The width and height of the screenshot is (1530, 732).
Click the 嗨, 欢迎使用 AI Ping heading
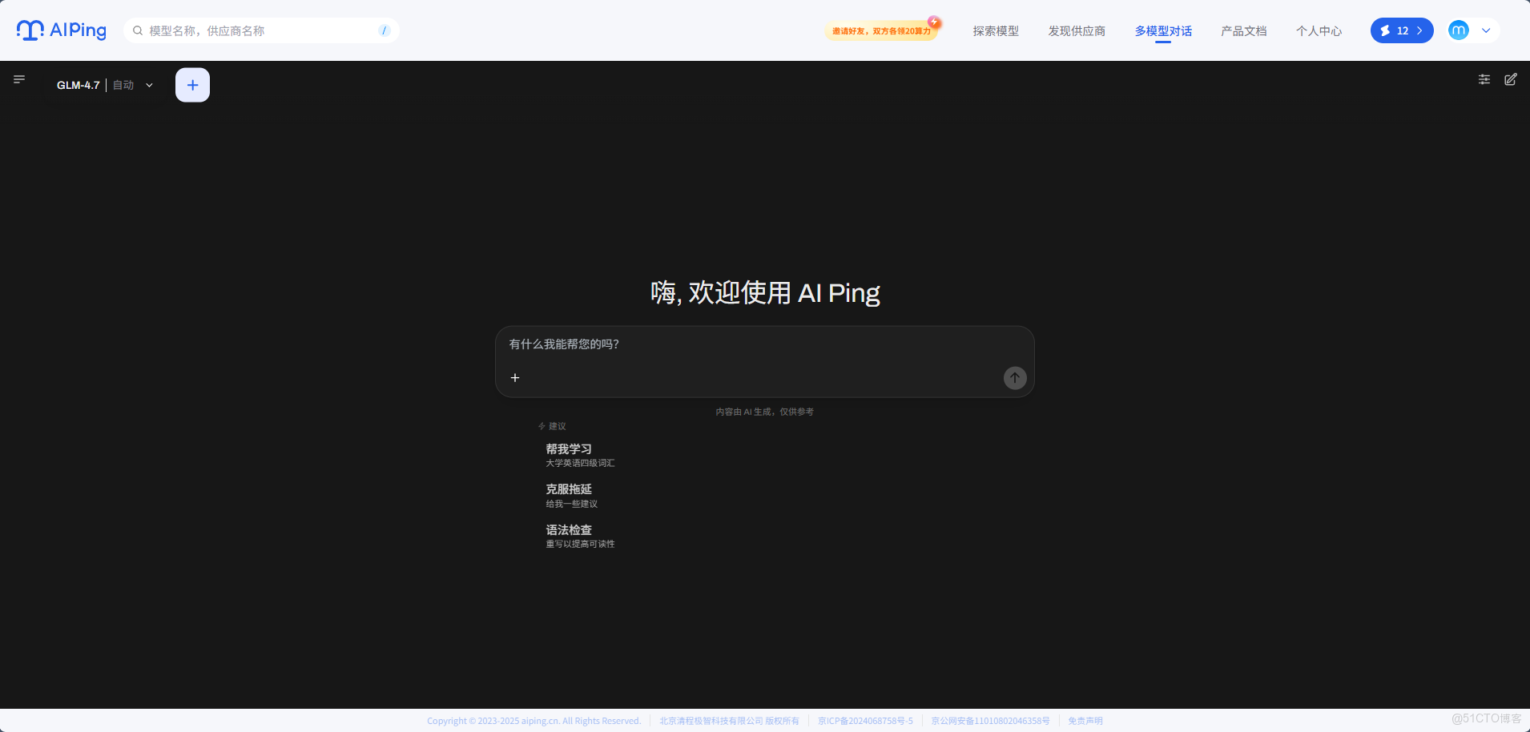765,293
